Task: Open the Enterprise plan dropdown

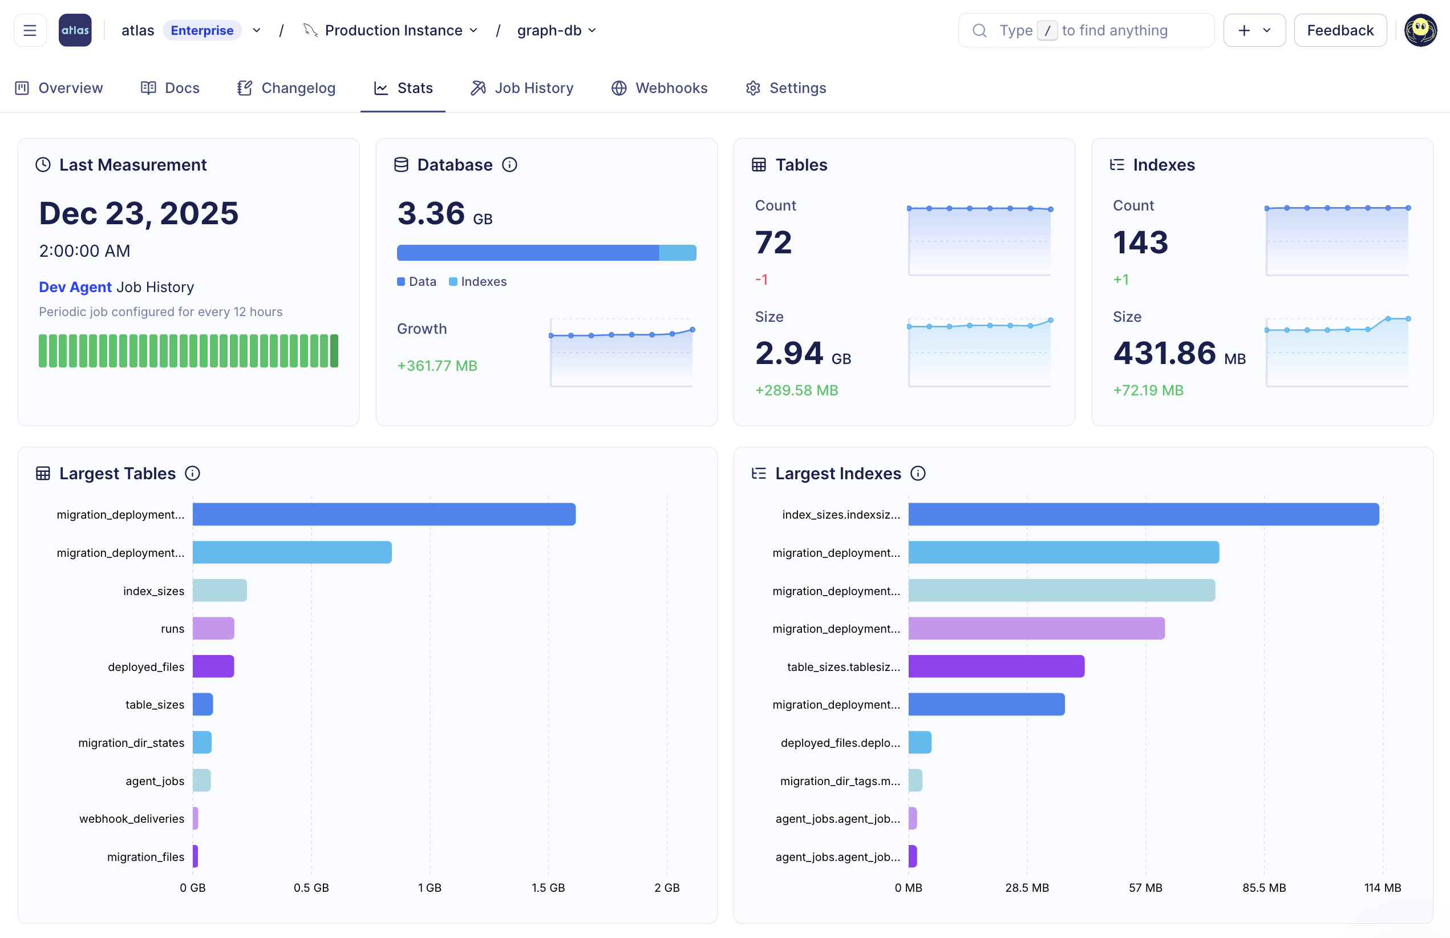Action: 256,30
